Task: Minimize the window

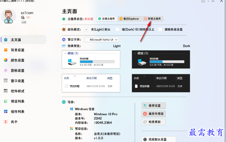Action: pyautogui.click(x=213, y=1)
